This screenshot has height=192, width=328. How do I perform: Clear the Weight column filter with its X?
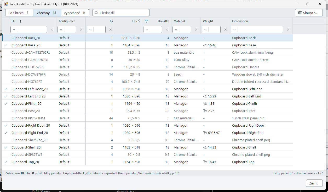pos(225,30)
